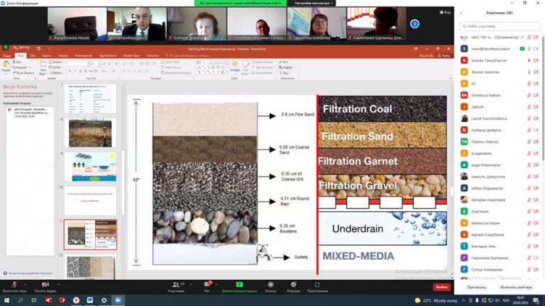Toggle camera with Начать видео

coord(45,285)
